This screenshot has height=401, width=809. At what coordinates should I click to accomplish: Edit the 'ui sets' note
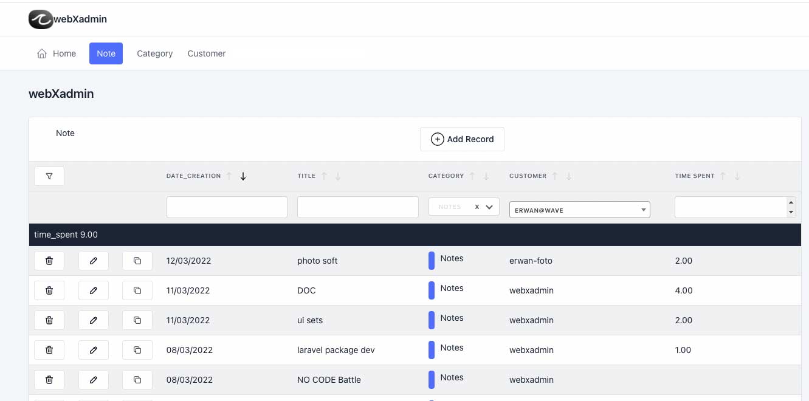94,320
